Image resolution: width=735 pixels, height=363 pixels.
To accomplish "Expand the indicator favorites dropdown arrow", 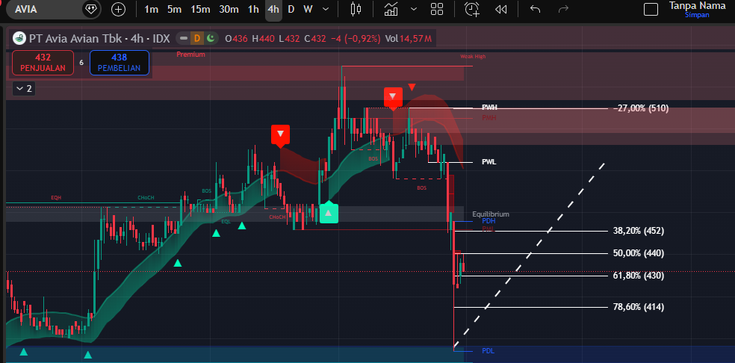I will (414, 9).
